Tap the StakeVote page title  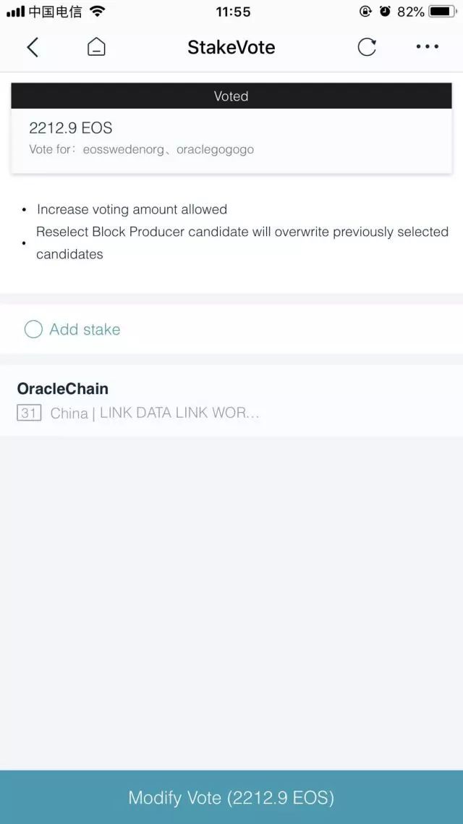point(231,48)
